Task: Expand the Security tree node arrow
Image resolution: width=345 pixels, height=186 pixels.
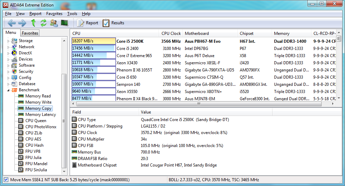Action: point(8,71)
